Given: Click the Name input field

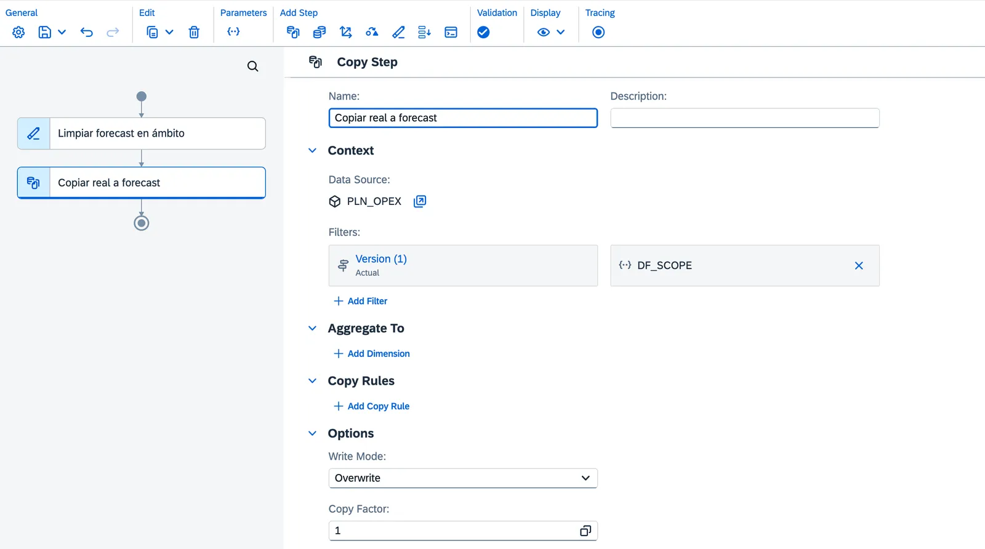Looking at the screenshot, I should (x=463, y=118).
